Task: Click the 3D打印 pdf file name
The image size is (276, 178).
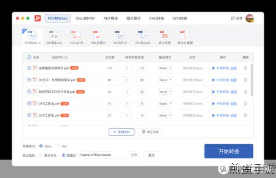Action: tap(57, 80)
